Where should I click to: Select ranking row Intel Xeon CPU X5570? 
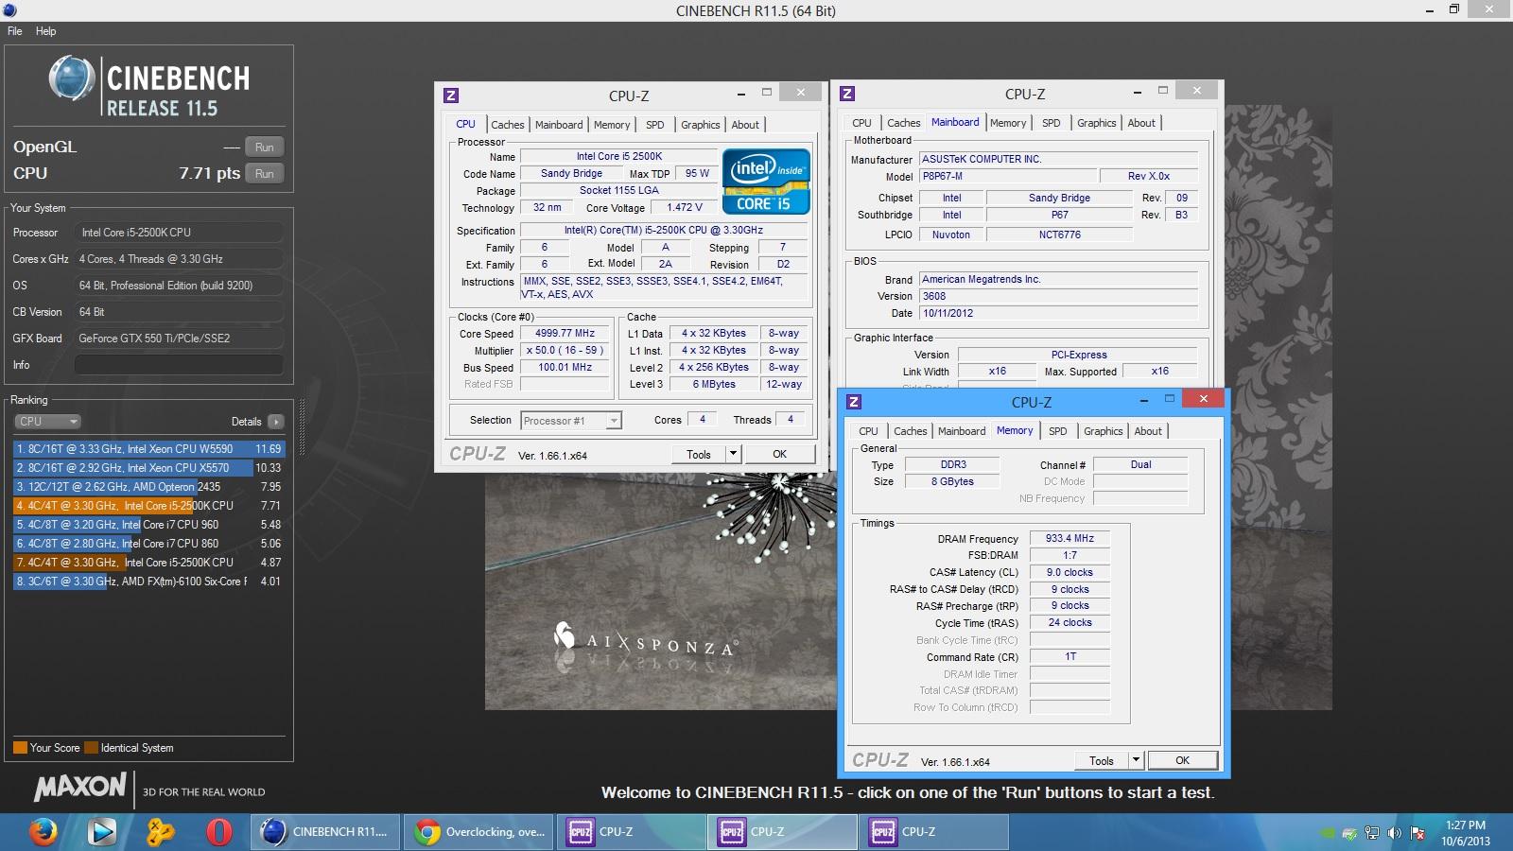tap(148, 468)
